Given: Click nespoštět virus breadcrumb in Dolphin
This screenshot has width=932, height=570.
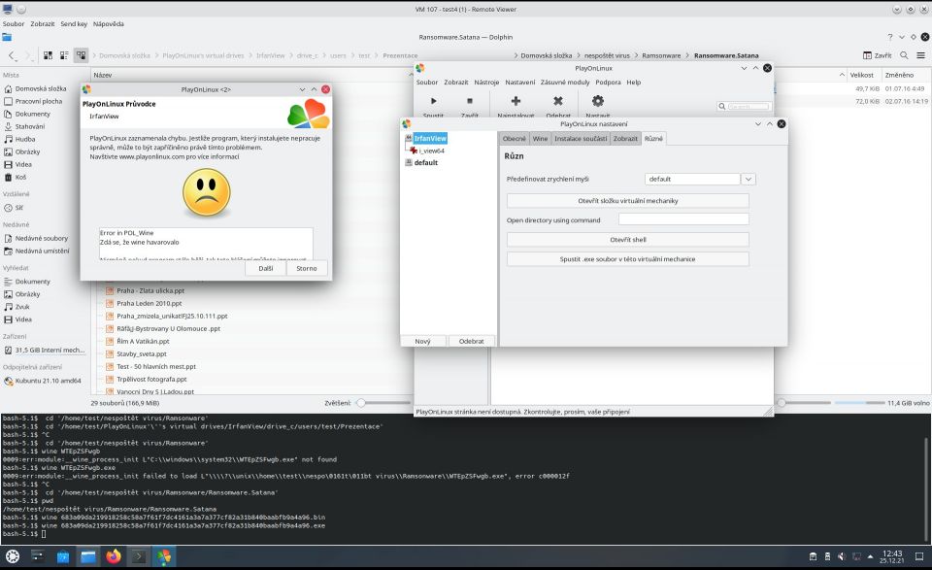Looking at the screenshot, I should point(607,55).
